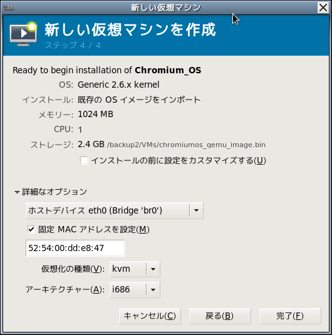Image resolution: width=332 pixels, height=335 pixels.
Task: Close the 新しい仮想マシン window
Action: pyautogui.click(x=323, y=8)
